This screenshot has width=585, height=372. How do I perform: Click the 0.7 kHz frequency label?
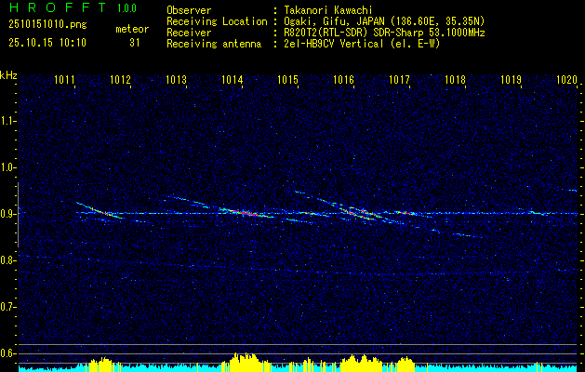(x=7, y=307)
